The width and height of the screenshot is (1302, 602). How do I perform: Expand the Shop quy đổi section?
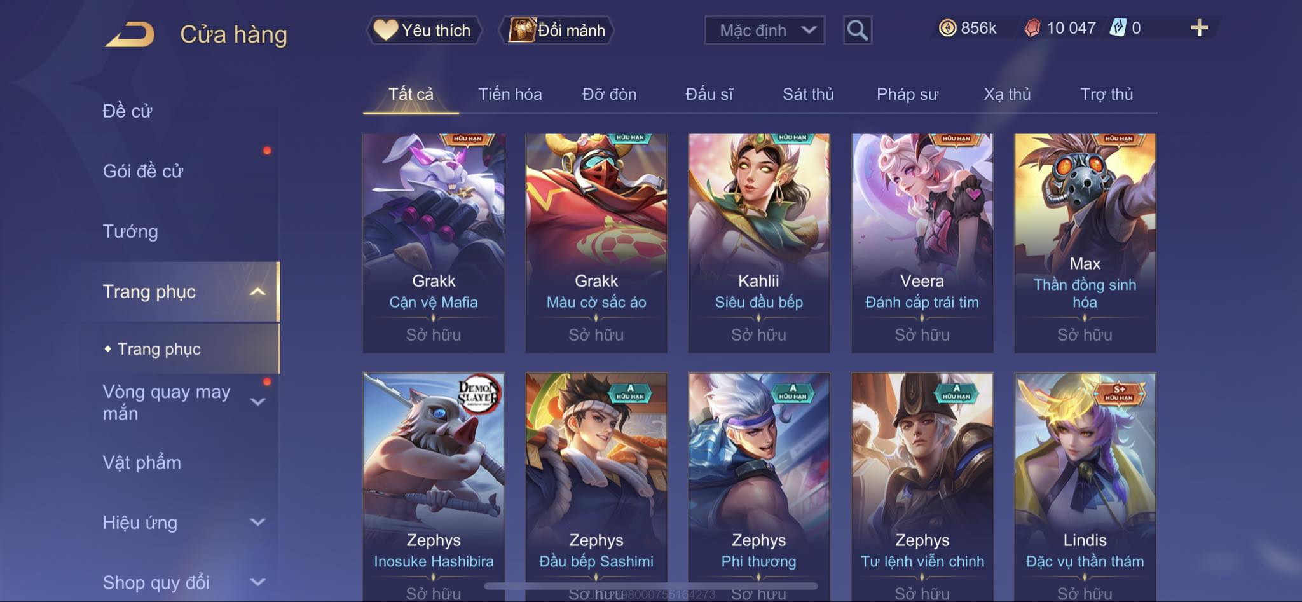(257, 582)
